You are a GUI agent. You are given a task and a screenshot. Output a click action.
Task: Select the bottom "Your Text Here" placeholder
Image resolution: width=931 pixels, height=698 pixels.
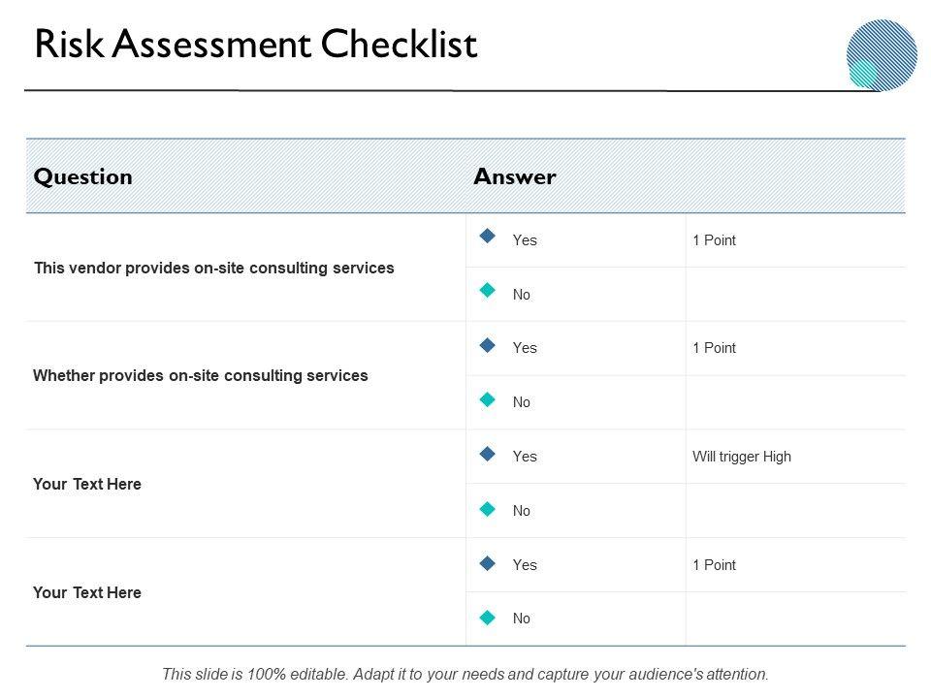(87, 592)
